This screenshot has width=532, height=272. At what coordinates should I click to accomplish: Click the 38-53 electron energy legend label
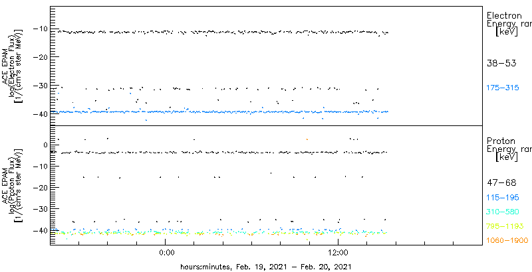501,63
